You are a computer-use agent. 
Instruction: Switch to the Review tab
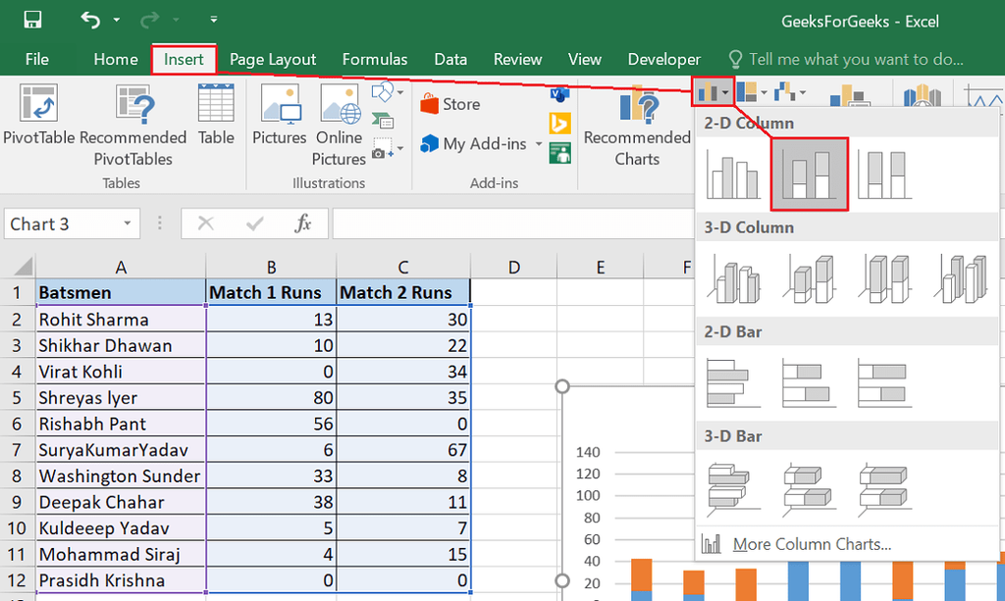(517, 60)
